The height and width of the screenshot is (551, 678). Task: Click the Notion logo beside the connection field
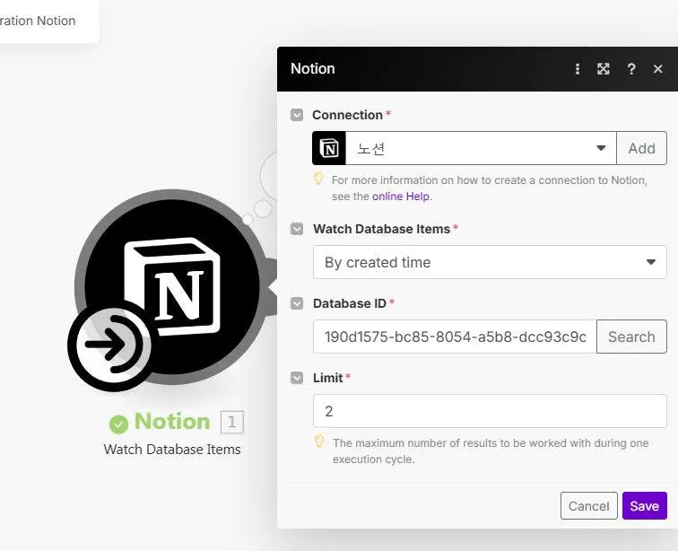pyautogui.click(x=329, y=148)
